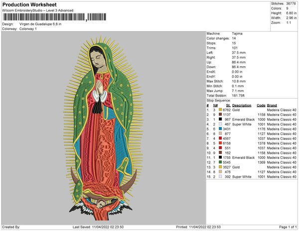Click the max stitch value '10.8 mm'
This screenshot has width=299, height=231.
tap(239, 81)
